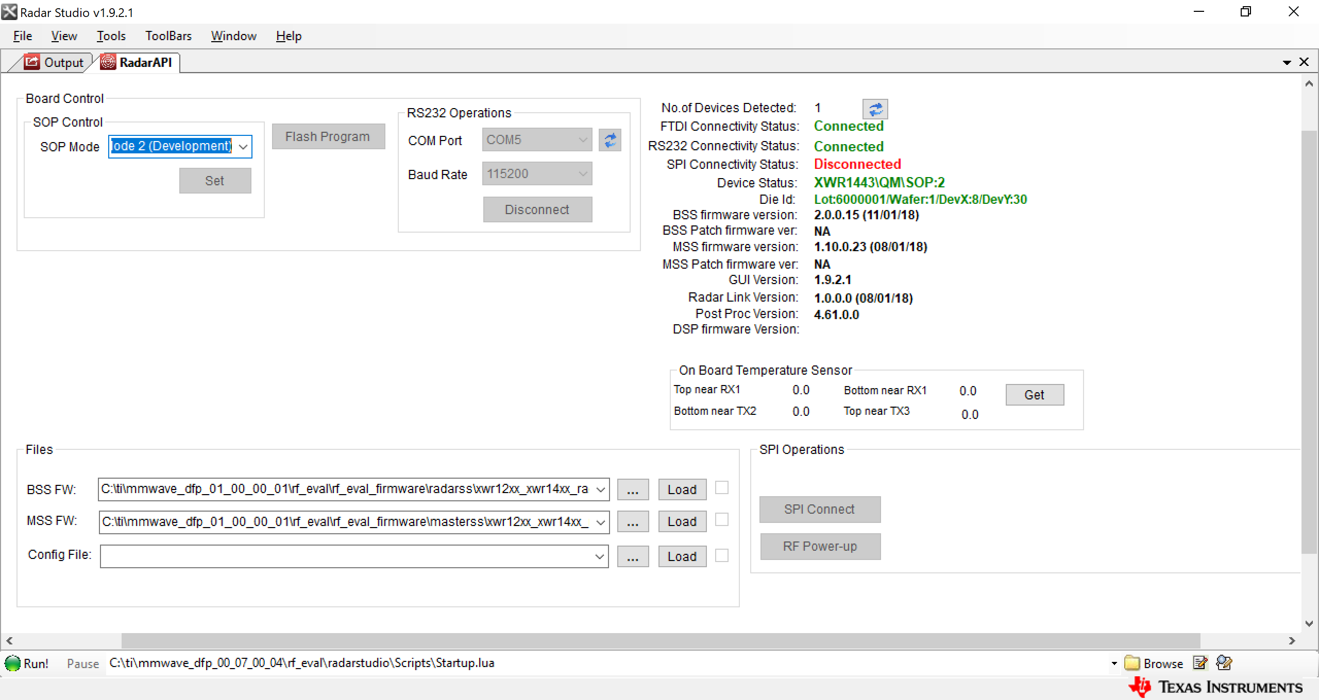
Task: Refresh the detected devices count
Action: pos(875,109)
